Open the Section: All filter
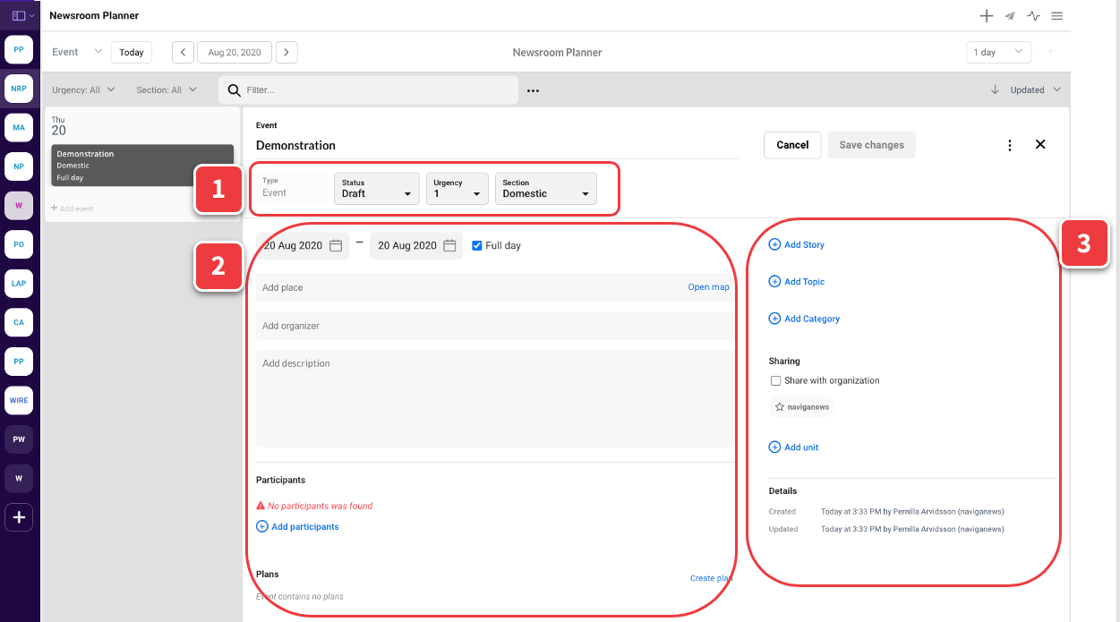This screenshot has height=622, width=1120. (x=167, y=89)
